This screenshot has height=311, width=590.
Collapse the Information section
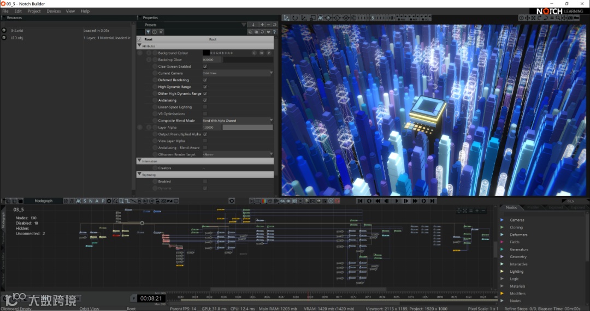coord(140,161)
